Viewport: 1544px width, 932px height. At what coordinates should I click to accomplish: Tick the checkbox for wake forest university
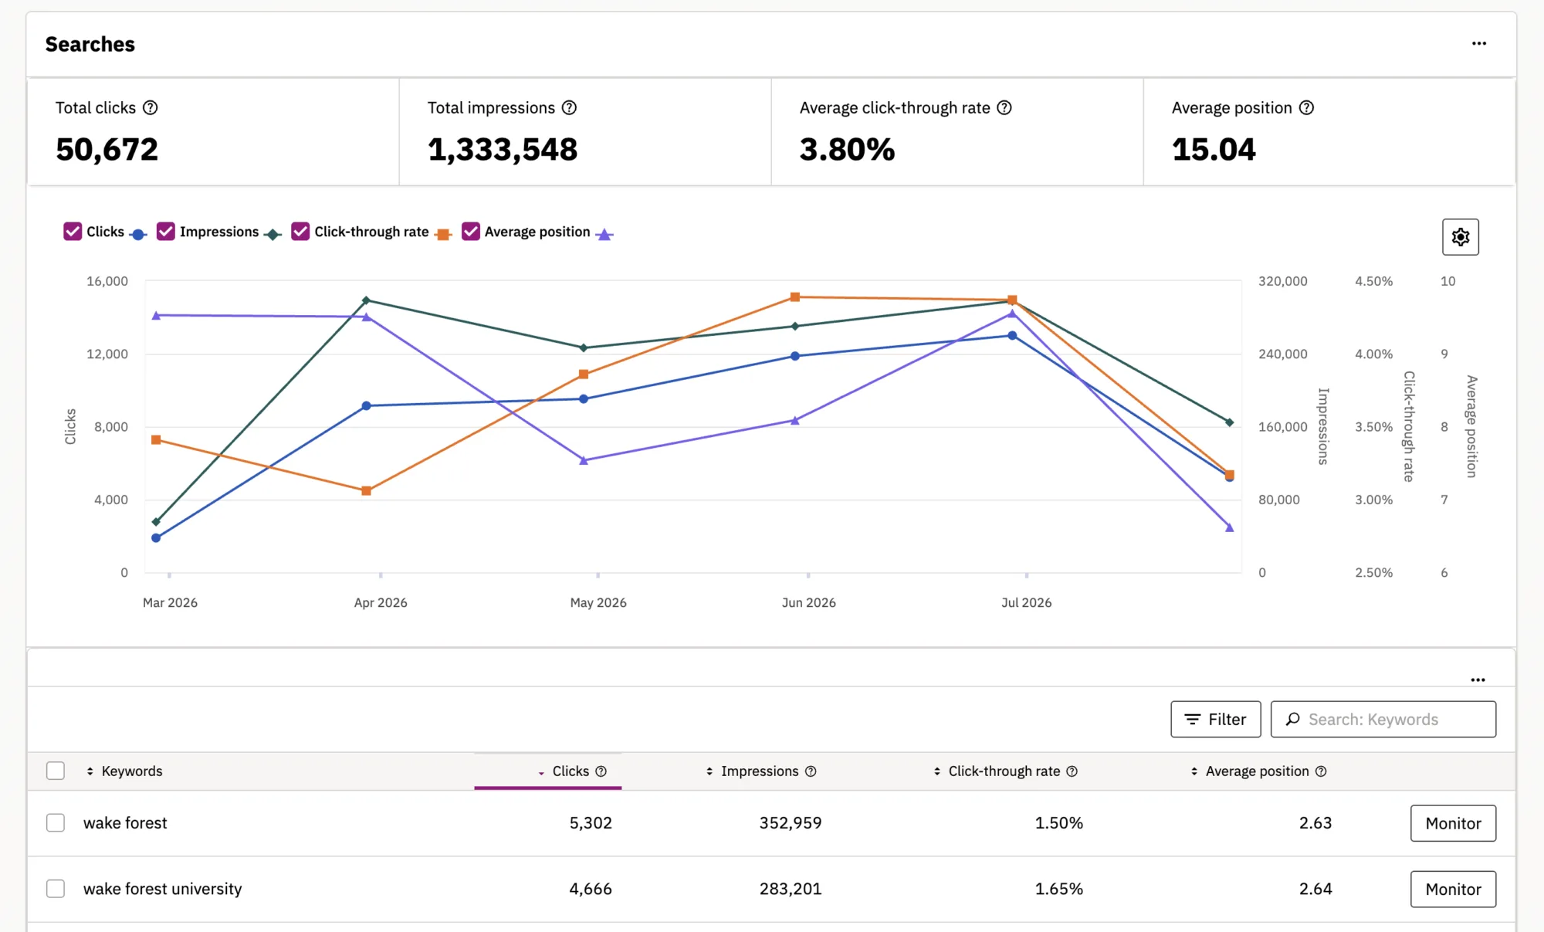tap(56, 889)
